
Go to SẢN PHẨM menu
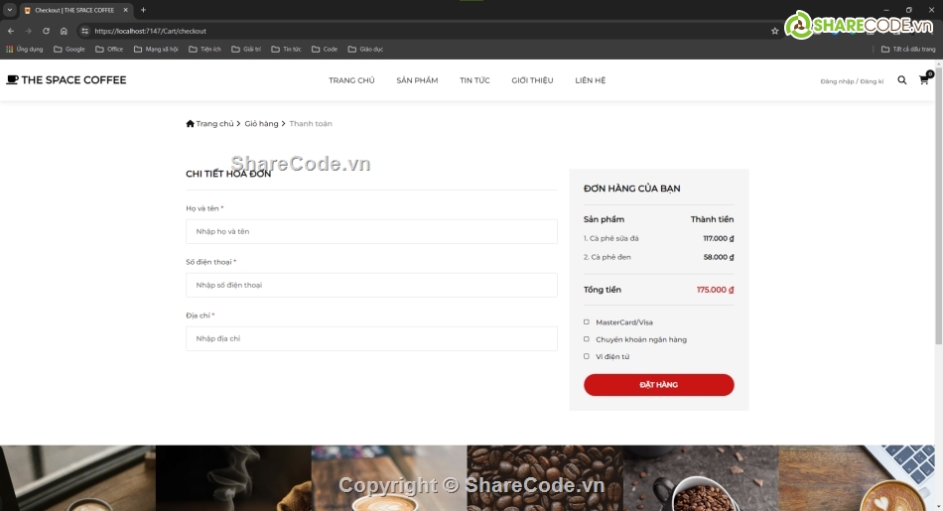(x=417, y=80)
